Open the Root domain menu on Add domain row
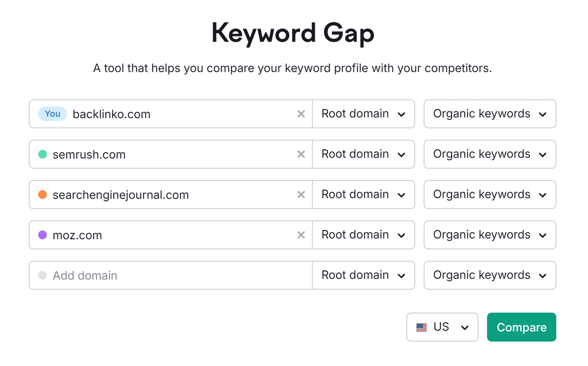Viewport: 588px width, 366px height. [x=363, y=275]
